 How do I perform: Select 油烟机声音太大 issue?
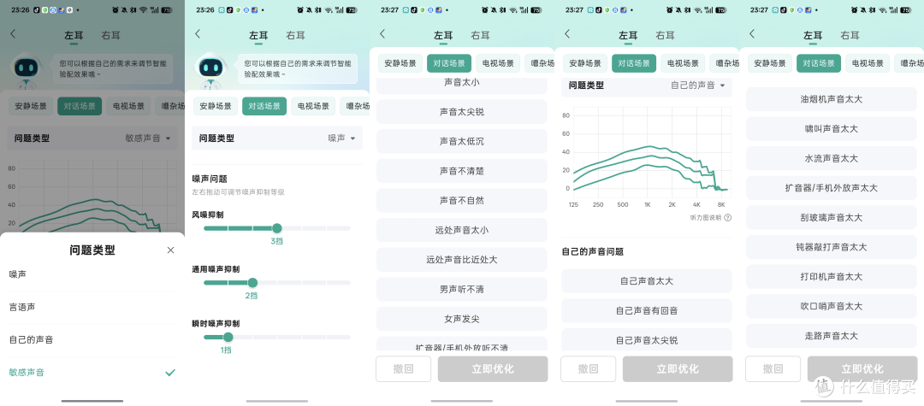(832, 99)
